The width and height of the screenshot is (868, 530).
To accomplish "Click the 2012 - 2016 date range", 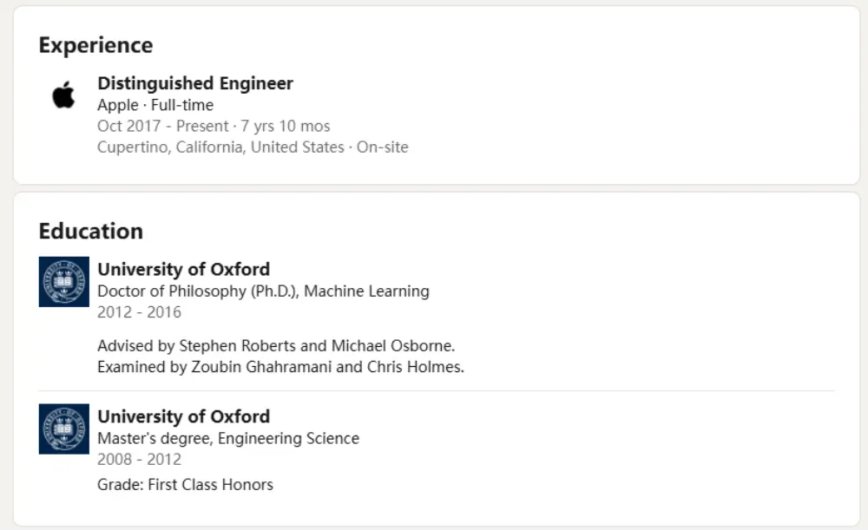I will [x=139, y=311].
